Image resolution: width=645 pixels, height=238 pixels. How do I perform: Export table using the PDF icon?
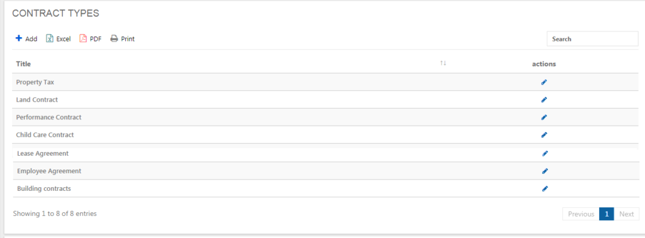(83, 38)
